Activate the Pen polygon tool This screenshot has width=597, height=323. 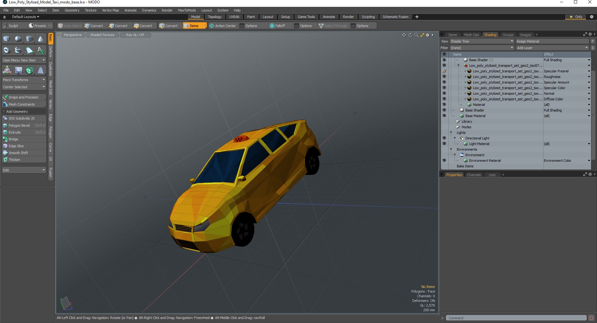[29, 50]
